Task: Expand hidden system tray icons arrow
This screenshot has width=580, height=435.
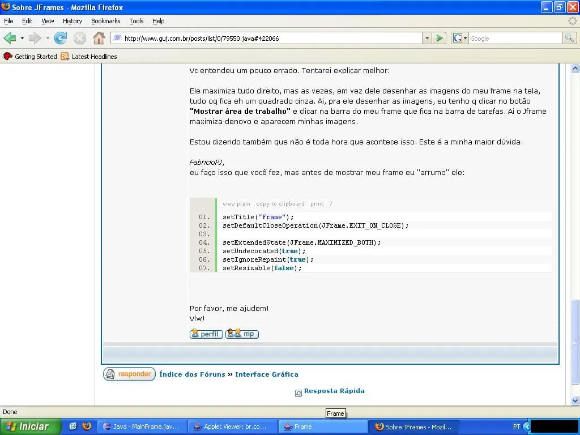Action: pos(526,427)
